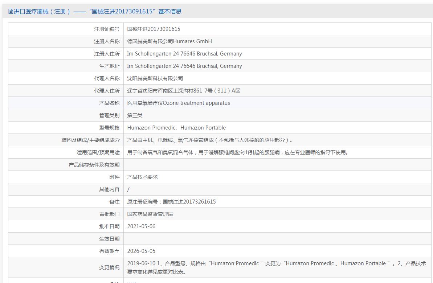Click 生产地址 Bruchsal Germany value
Viewport: 433px width, 283px height.
click(x=184, y=66)
